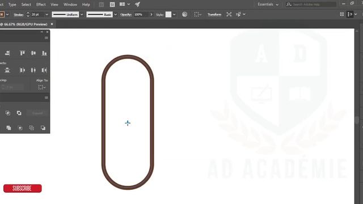
Task: Click the Pathfinder Exclude shape mode icon
Action: click(x=19, y=113)
